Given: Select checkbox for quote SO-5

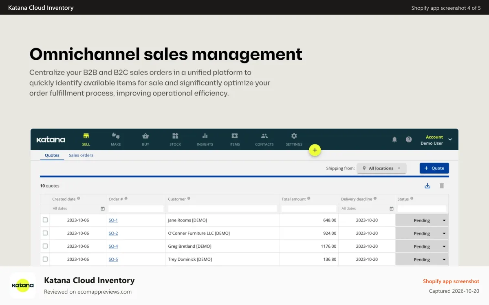Looking at the screenshot, I should pyautogui.click(x=45, y=259).
